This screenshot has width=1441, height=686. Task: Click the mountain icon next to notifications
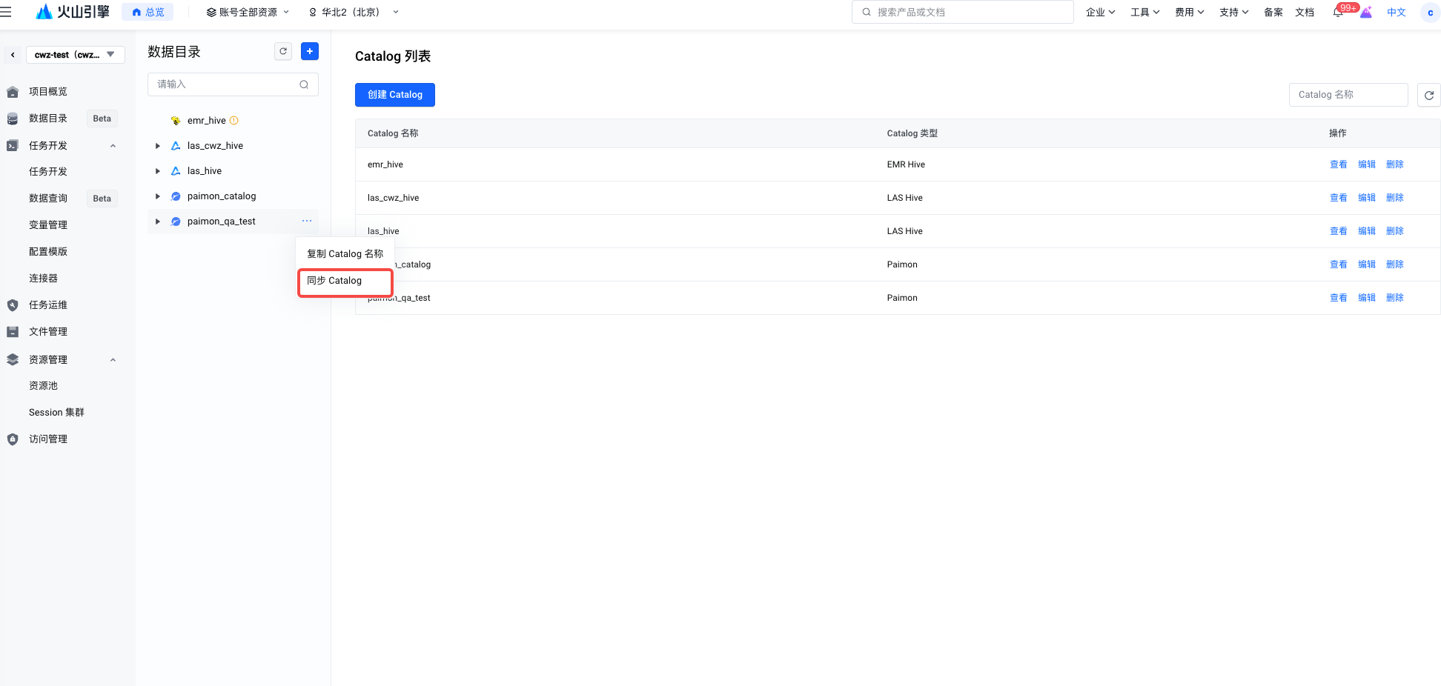tap(1366, 12)
